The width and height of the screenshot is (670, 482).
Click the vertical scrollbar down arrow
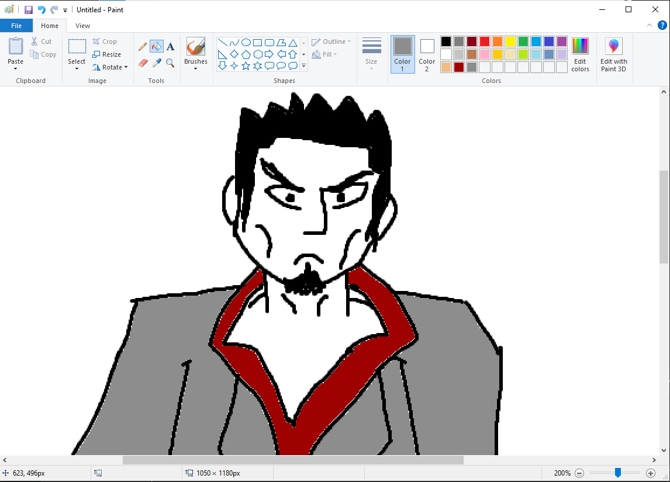pos(664,450)
